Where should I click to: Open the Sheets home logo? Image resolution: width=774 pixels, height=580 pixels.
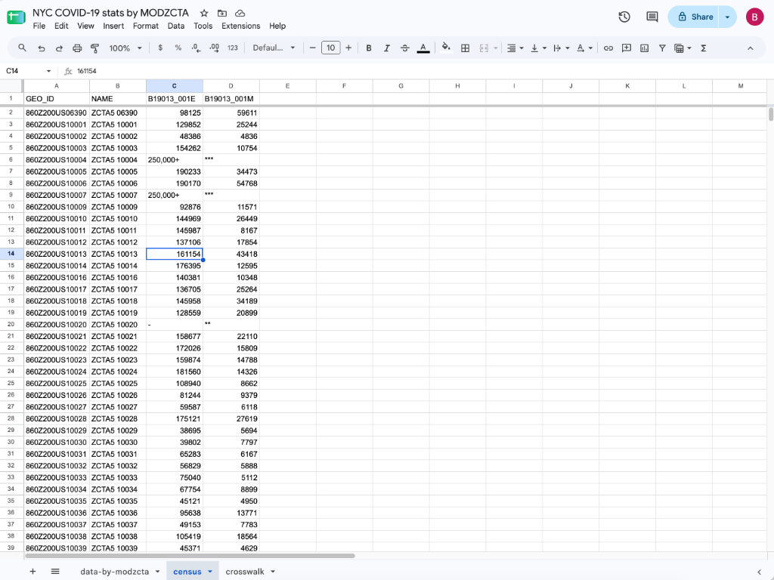pyautogui.click(x=16, y=17)
